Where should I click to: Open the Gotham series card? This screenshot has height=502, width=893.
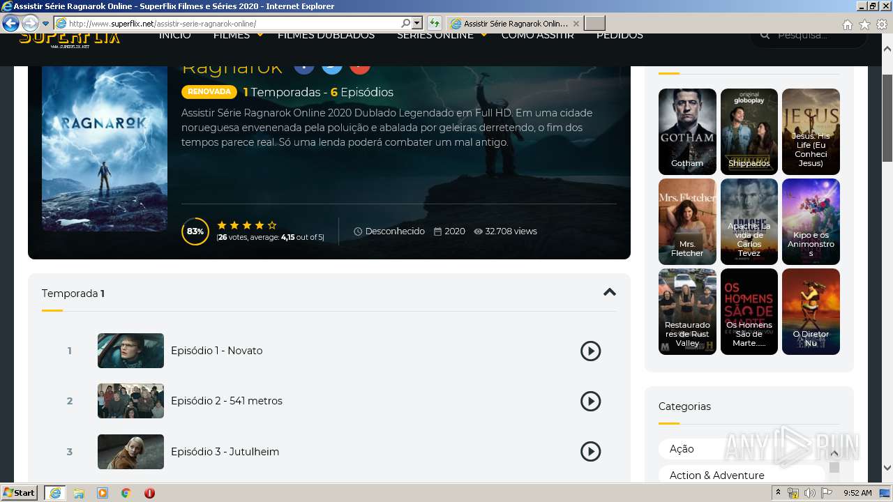click(687, 132)
